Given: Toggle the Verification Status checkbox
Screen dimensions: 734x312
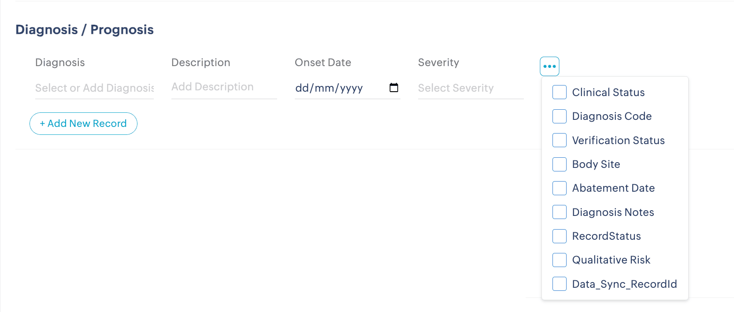Looking at the screenshot, I should (x=560, y=140).
